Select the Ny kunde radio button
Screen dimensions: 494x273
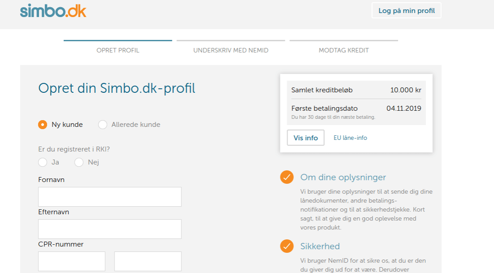coord(43,125)
